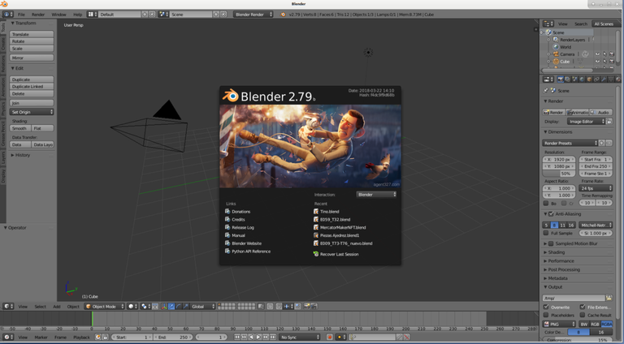Select anti-aliasing samples 16 button
Screen dimensions: 624x344
571,225
